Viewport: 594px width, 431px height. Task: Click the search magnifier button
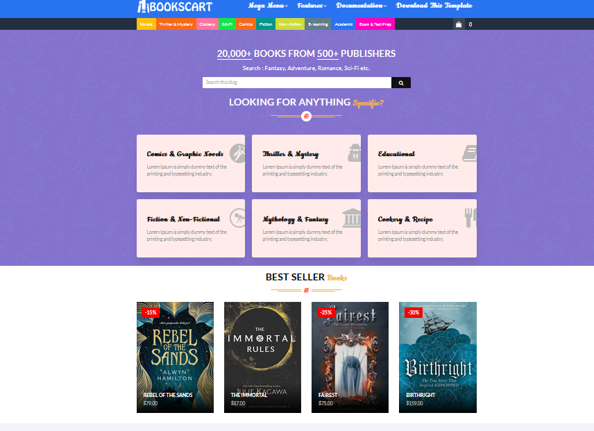(x=401, y=83)
